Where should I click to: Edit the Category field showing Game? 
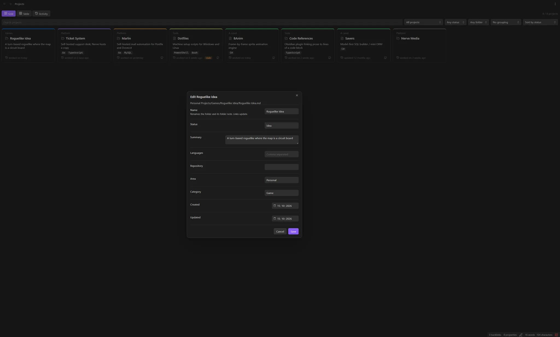[x=281, y=193]
